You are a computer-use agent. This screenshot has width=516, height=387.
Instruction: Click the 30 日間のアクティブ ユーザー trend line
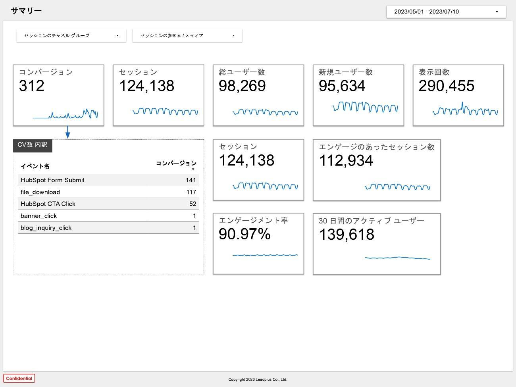(397, 258)
